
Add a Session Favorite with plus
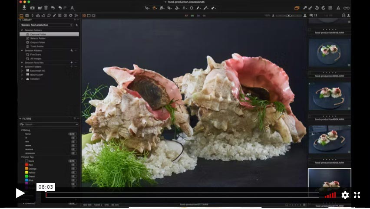coord(72,62)
